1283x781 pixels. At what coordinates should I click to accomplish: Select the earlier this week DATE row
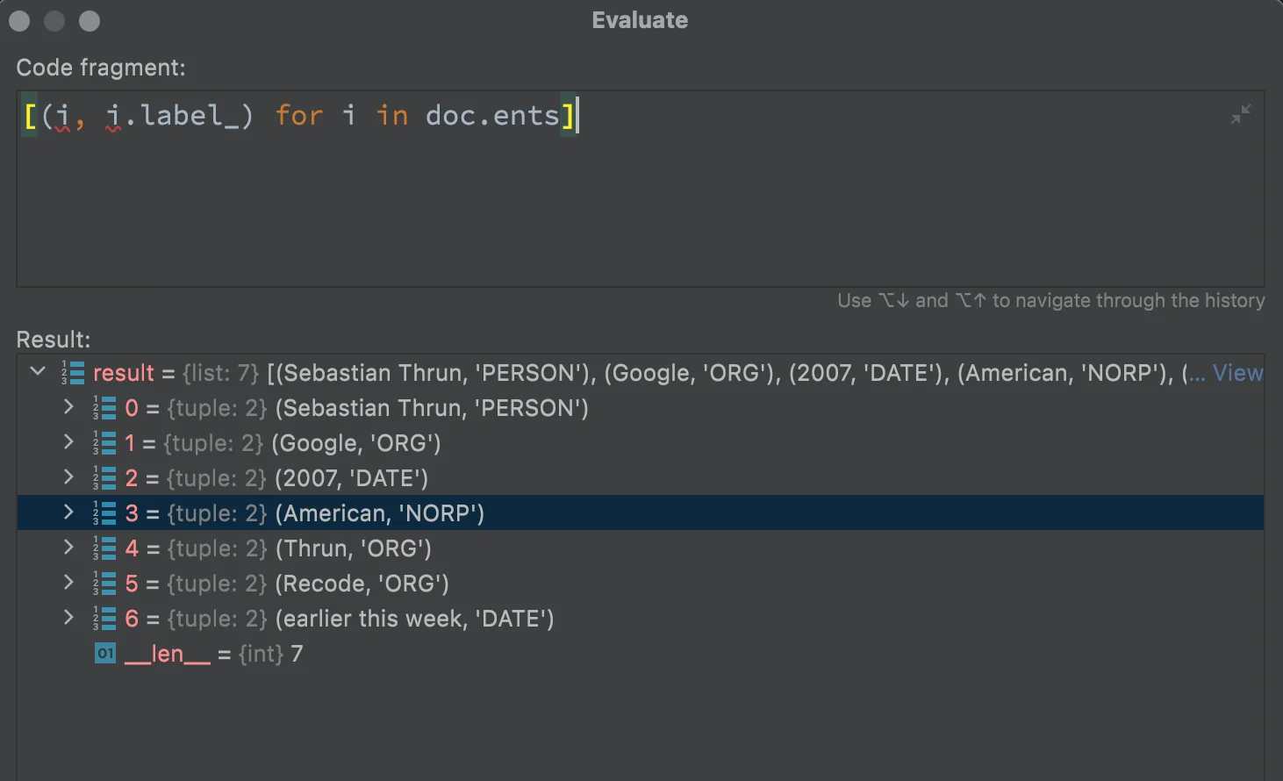(x=414, y=619)
